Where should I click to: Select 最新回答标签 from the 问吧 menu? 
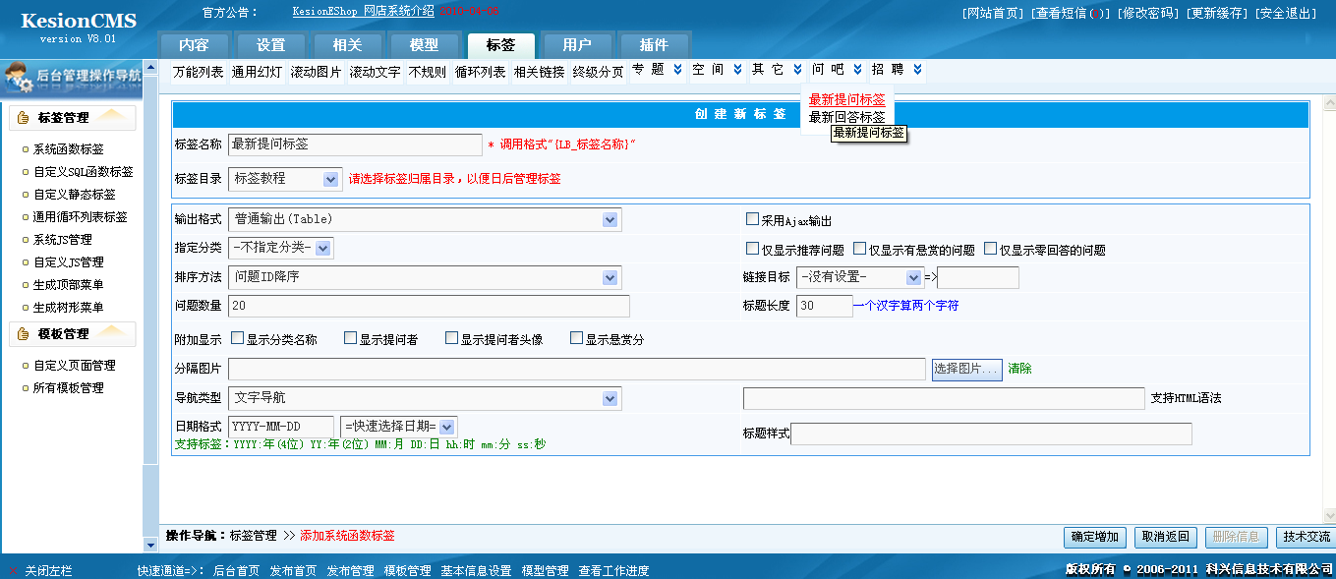846,117
